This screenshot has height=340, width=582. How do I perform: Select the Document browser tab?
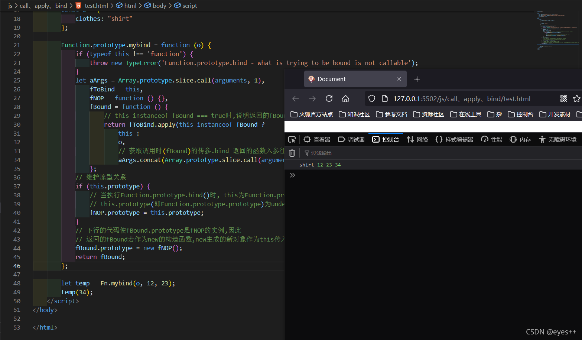[x=355, y=79]
